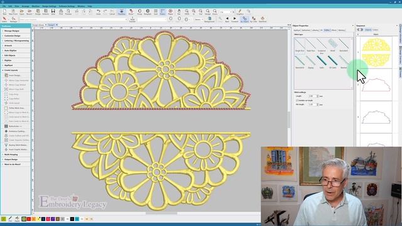
Task: Toggle the By Object sequence icon
Action: [244, 19]
